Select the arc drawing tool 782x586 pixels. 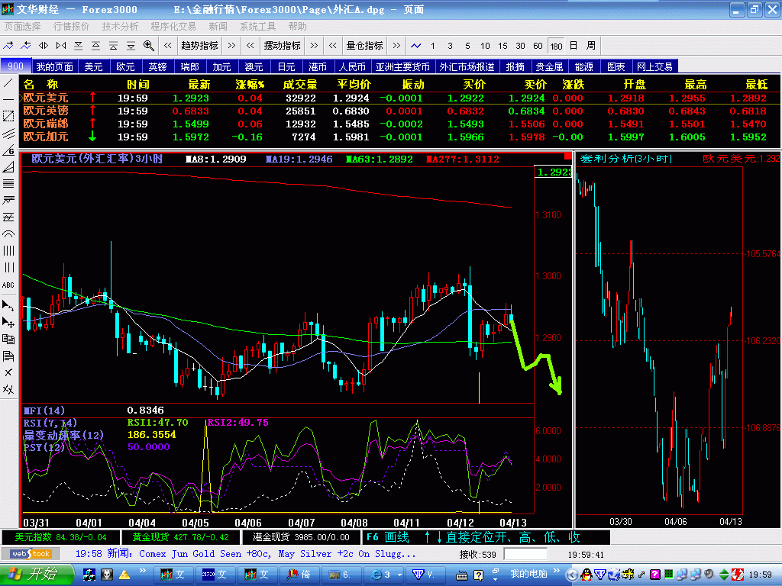(x=8, y=233)
